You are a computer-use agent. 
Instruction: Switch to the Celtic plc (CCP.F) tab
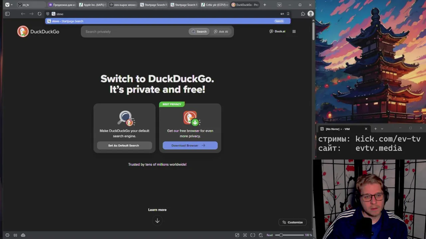point(214,5)
